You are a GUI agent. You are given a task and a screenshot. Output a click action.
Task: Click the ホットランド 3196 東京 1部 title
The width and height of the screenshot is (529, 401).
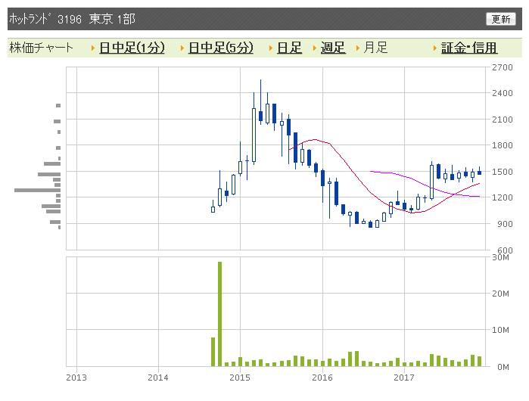[x=72, y=19]
